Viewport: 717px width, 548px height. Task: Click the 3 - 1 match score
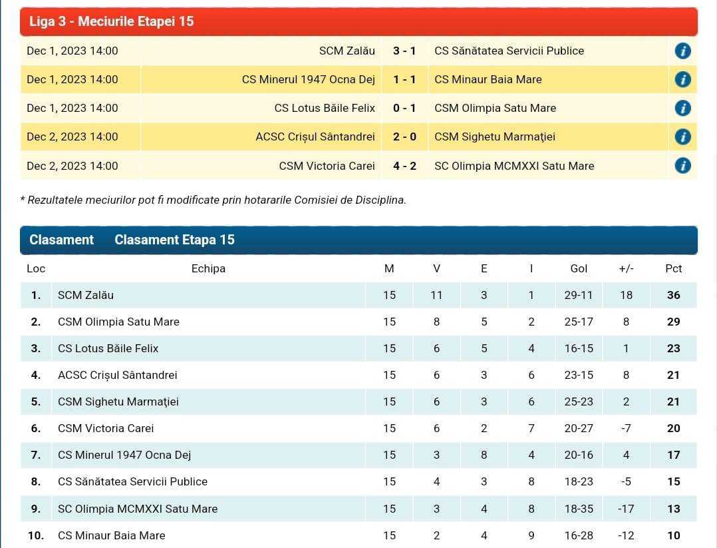coord(404,51)
